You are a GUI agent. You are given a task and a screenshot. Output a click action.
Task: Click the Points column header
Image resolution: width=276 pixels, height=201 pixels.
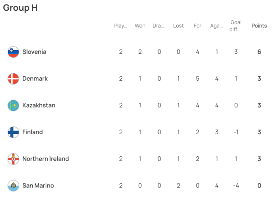point(259,26)
